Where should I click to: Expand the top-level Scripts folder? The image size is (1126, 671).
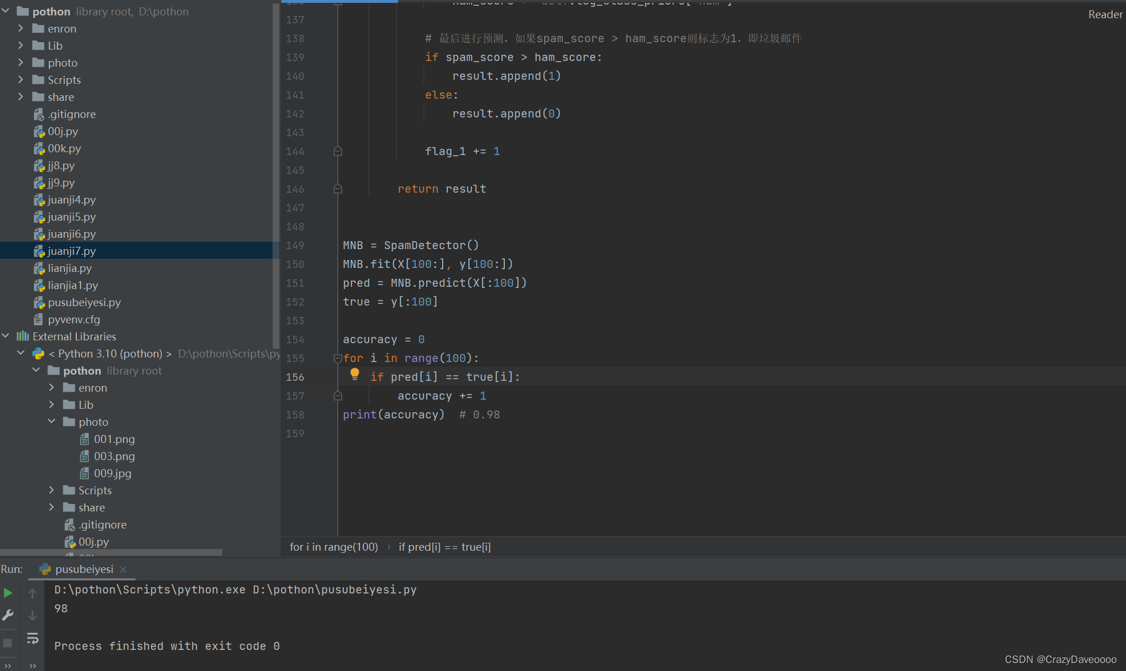coord(21,80)
